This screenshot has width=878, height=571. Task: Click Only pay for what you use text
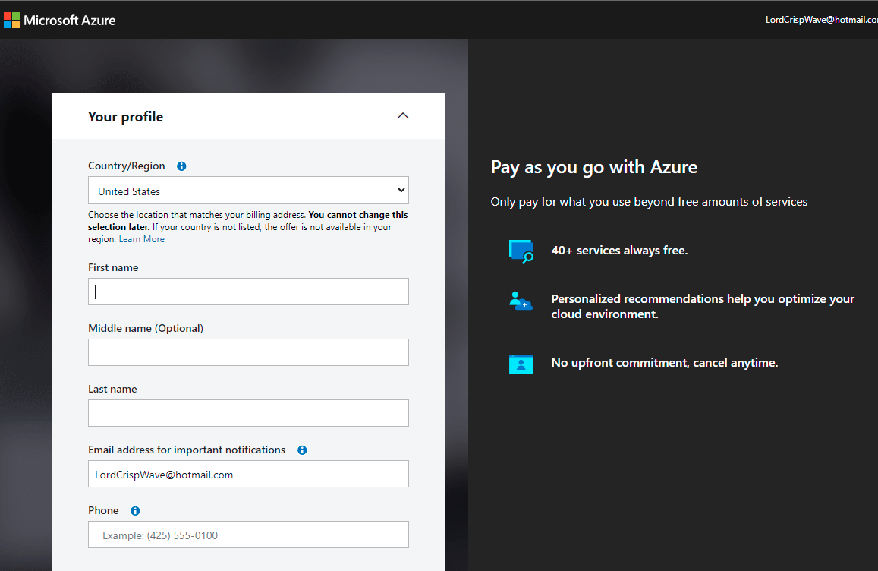click(649, 202)
